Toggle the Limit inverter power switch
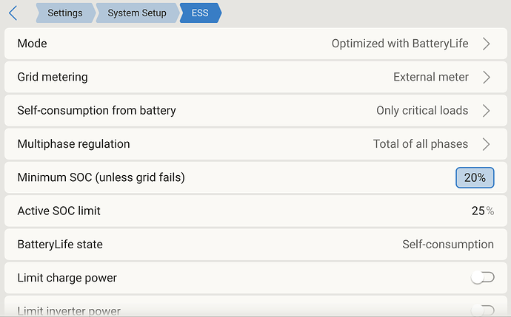This screenshot has height=317, width=511. 482,310
